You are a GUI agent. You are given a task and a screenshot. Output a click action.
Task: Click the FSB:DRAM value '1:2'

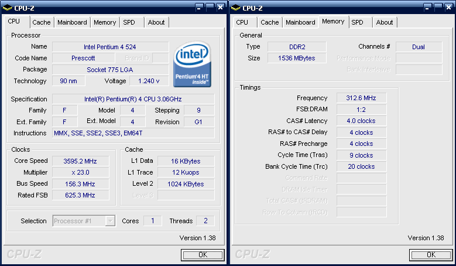(362, 110)
